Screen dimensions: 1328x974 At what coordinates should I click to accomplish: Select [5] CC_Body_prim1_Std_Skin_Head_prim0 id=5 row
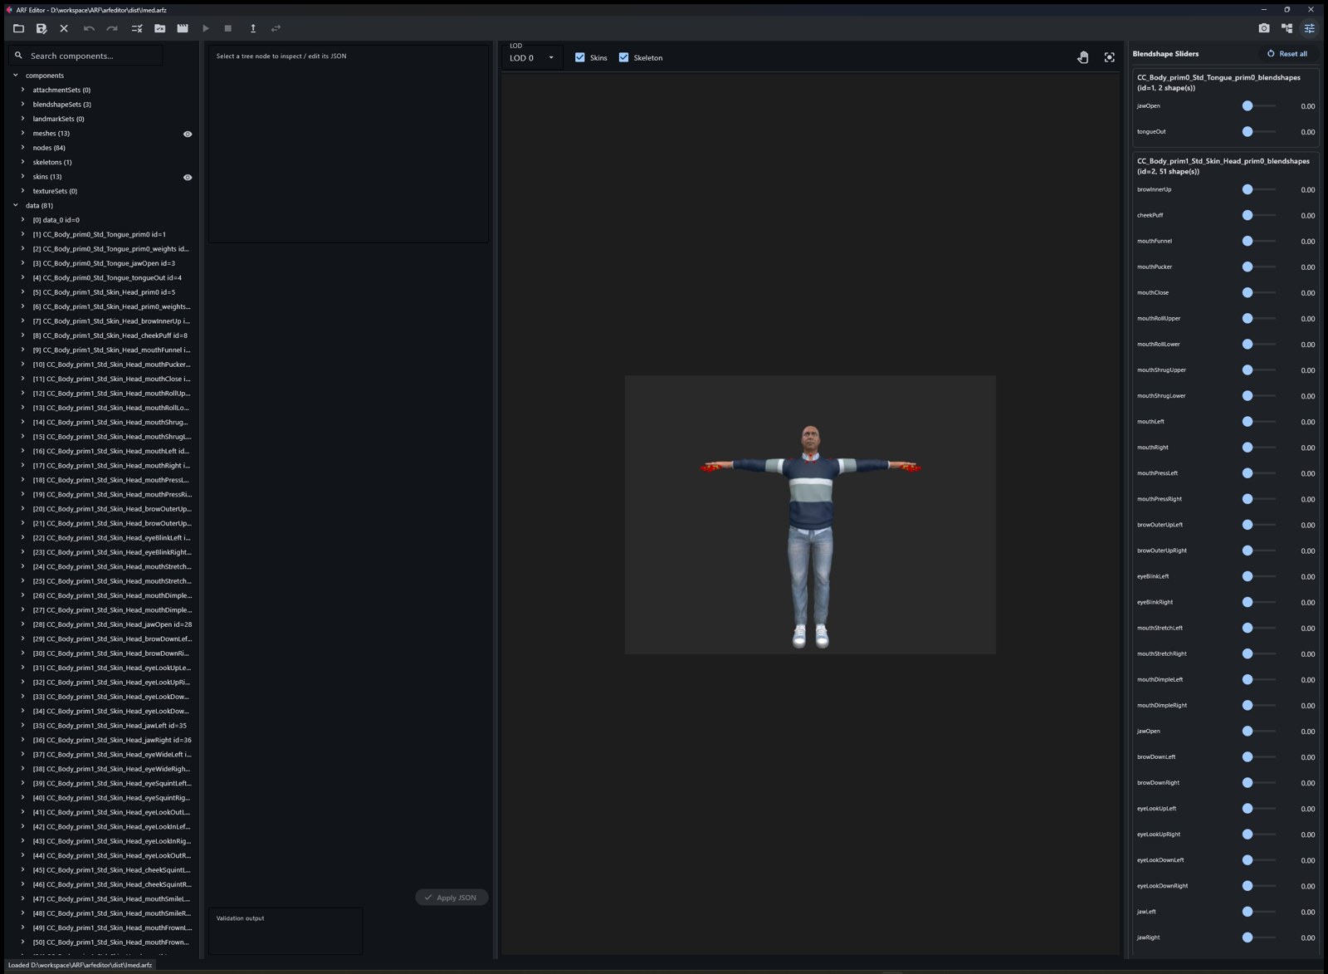[x=105, y=292]
